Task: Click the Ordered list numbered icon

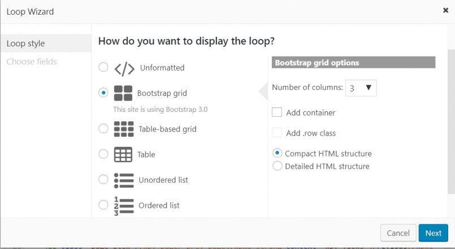Action: point(124,206)
